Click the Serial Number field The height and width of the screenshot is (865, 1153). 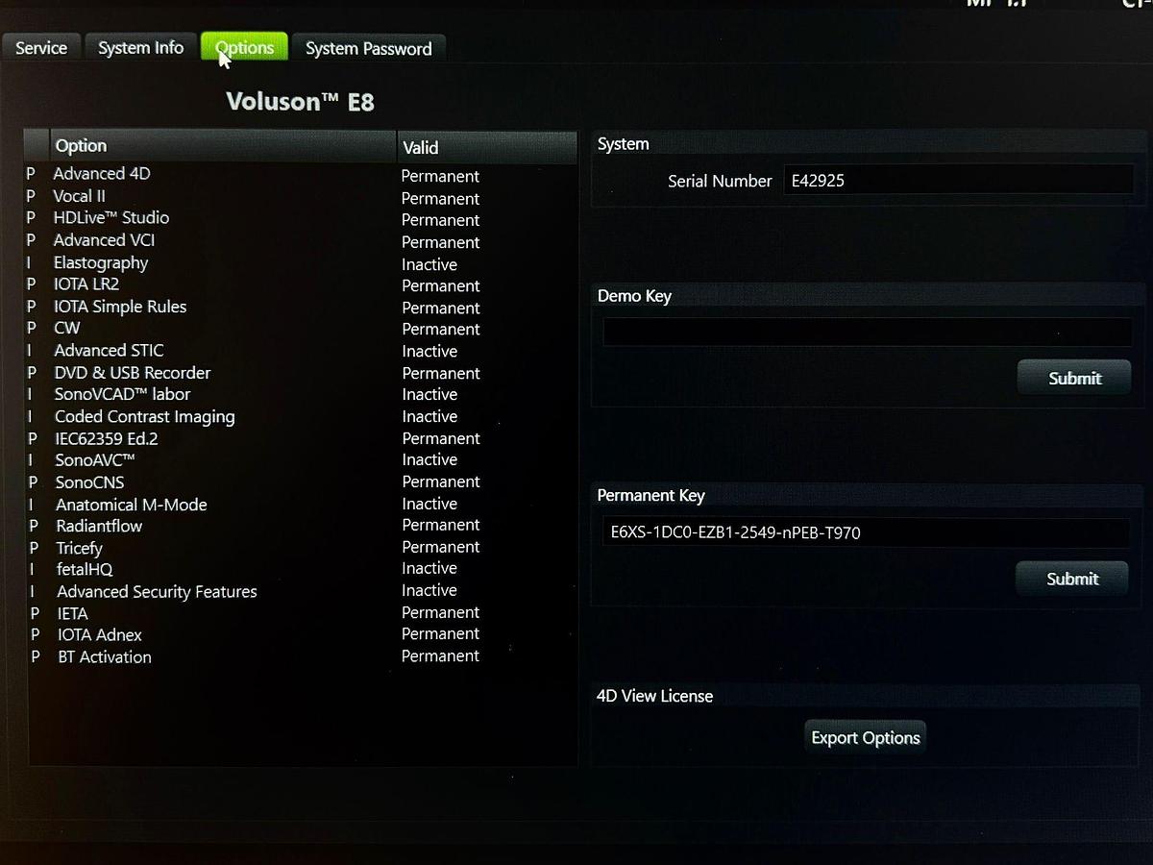[957, 181]
